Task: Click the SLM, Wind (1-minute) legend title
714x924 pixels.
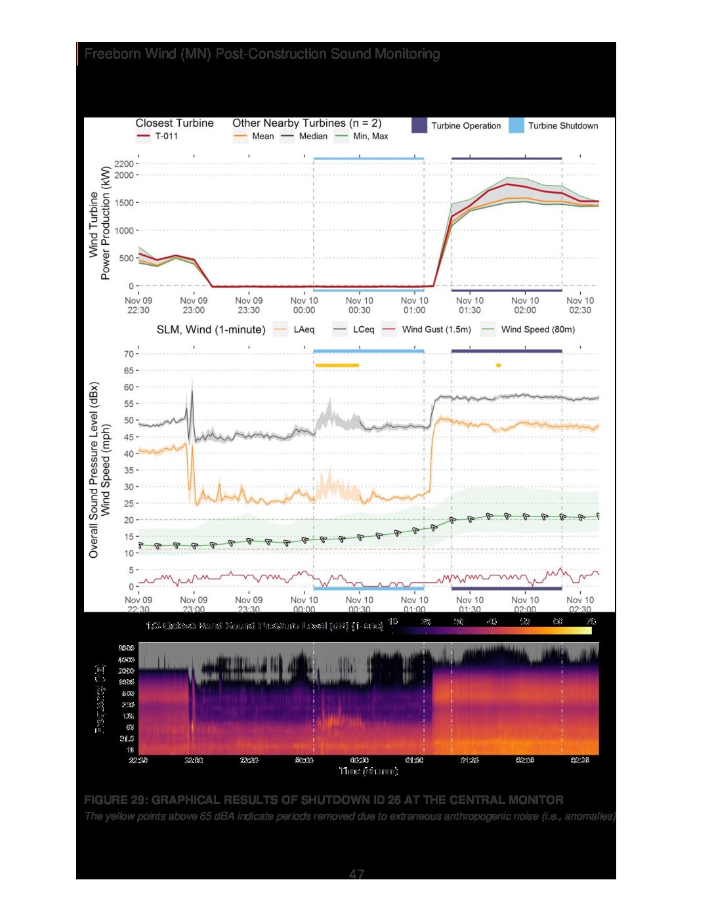Action: click(211, 329)
